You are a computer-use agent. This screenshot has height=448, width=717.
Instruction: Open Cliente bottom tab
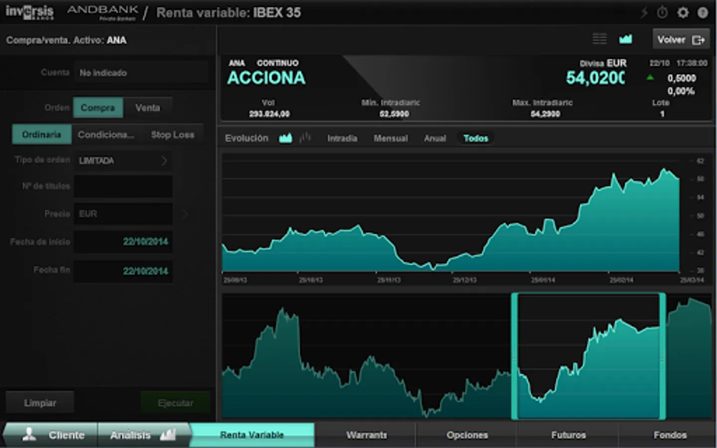pos(51,435)
